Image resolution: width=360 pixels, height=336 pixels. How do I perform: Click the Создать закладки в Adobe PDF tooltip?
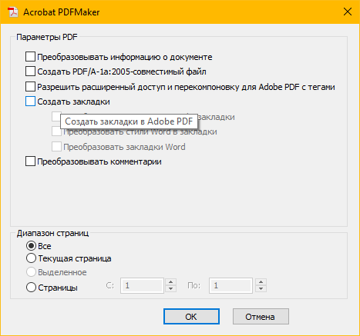click(x=129, y=121)
